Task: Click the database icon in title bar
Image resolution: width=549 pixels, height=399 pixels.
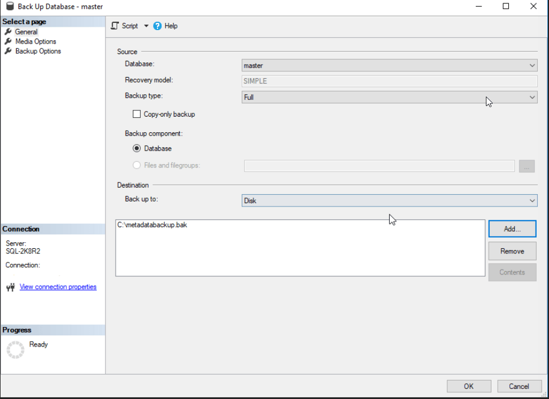Action: point(9,6)
